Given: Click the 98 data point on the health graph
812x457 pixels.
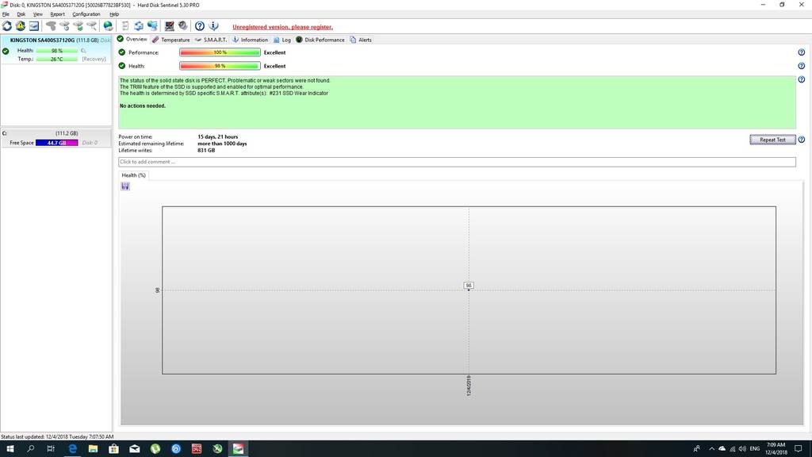Looking at the screenshot, I should 469,289.
